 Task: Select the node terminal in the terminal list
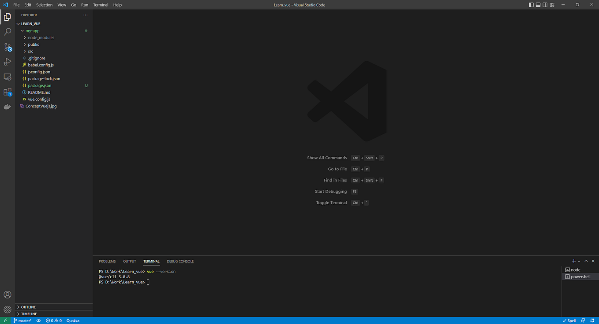[575, 269]
